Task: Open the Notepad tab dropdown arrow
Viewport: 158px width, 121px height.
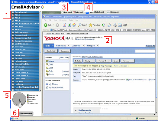Action: (97, 45)
